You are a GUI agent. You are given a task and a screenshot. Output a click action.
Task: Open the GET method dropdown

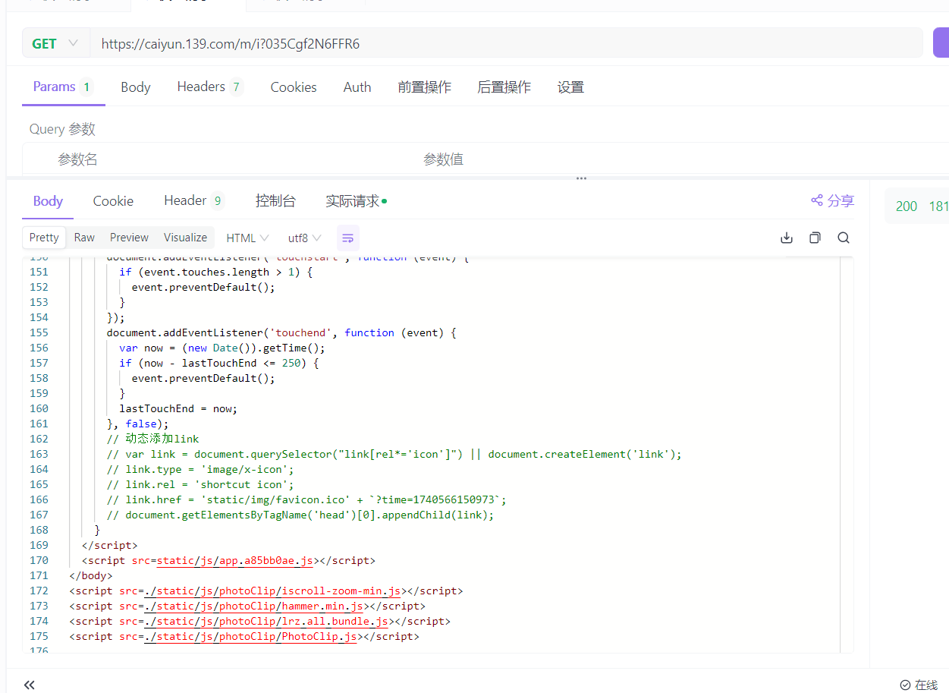coord(55,43)
